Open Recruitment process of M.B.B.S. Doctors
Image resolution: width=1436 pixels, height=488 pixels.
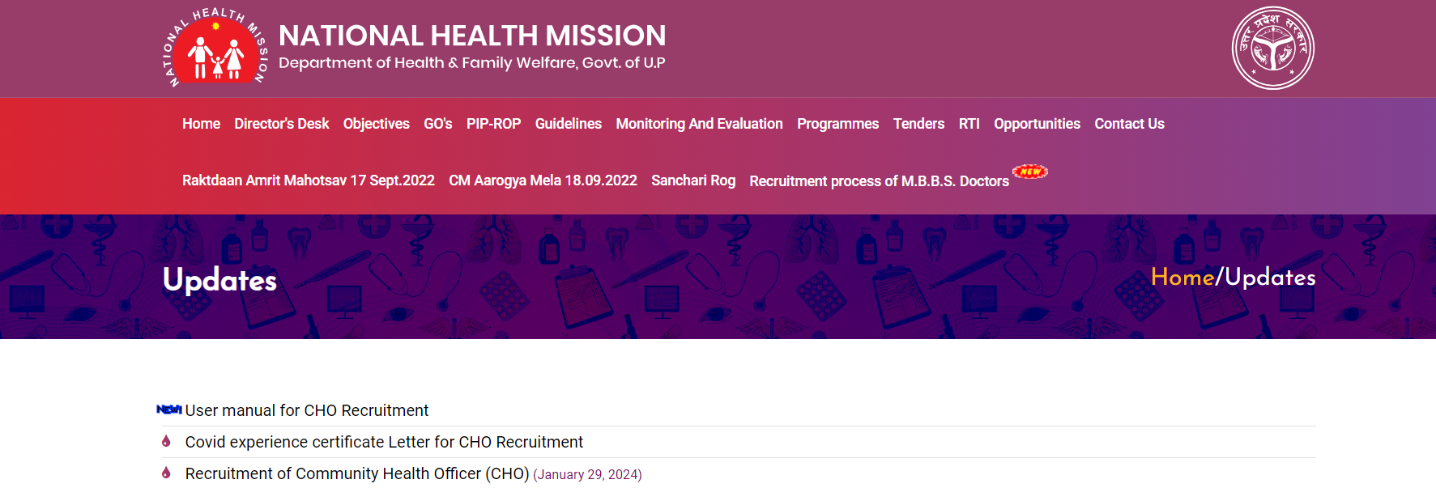pyautogui.click(x=879, y=181)
